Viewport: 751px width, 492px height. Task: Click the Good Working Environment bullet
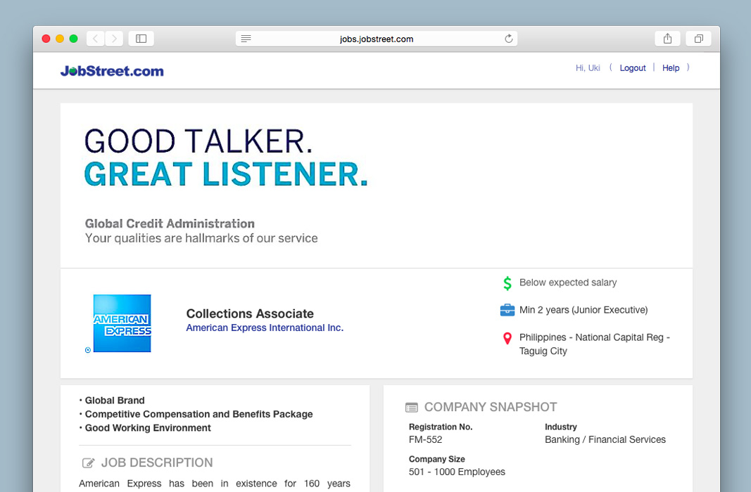[x=148, y=428]
